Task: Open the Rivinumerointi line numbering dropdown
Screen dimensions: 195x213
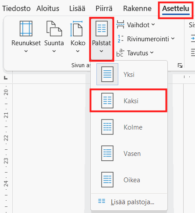Action: coord(145,39)
